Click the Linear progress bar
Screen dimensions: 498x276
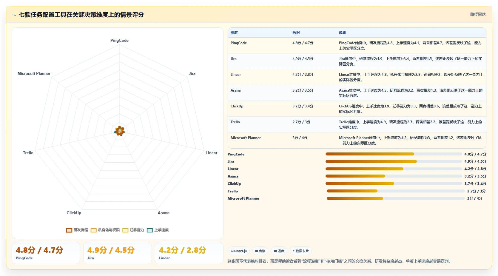394,169
